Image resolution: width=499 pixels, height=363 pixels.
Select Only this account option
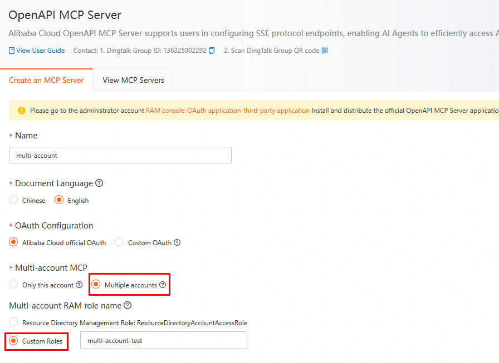pyautogui.click(x=13, y=284)
